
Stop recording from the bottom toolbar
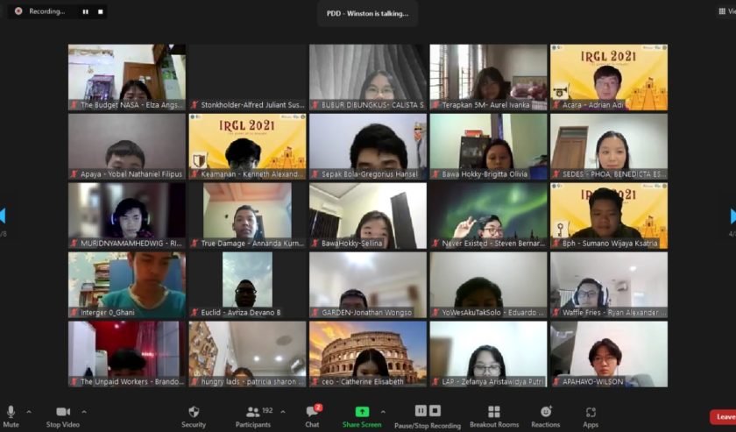[435, 411]
